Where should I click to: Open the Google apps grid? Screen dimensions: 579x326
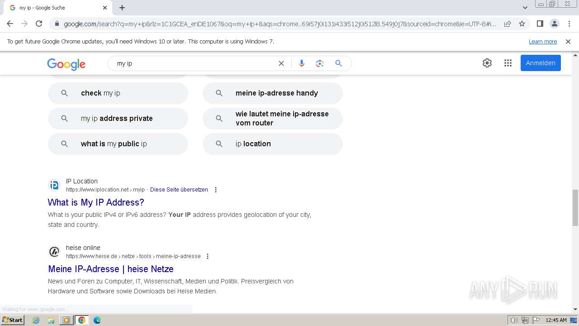point(508,63)
